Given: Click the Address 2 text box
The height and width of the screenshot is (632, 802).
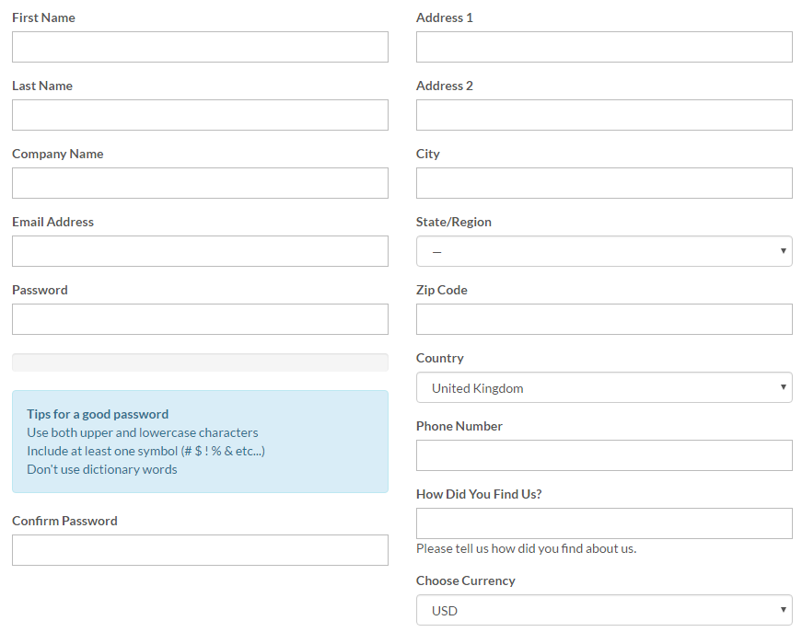Looking at the screenshot, I should pyautogui.click(x=604, y=115).
